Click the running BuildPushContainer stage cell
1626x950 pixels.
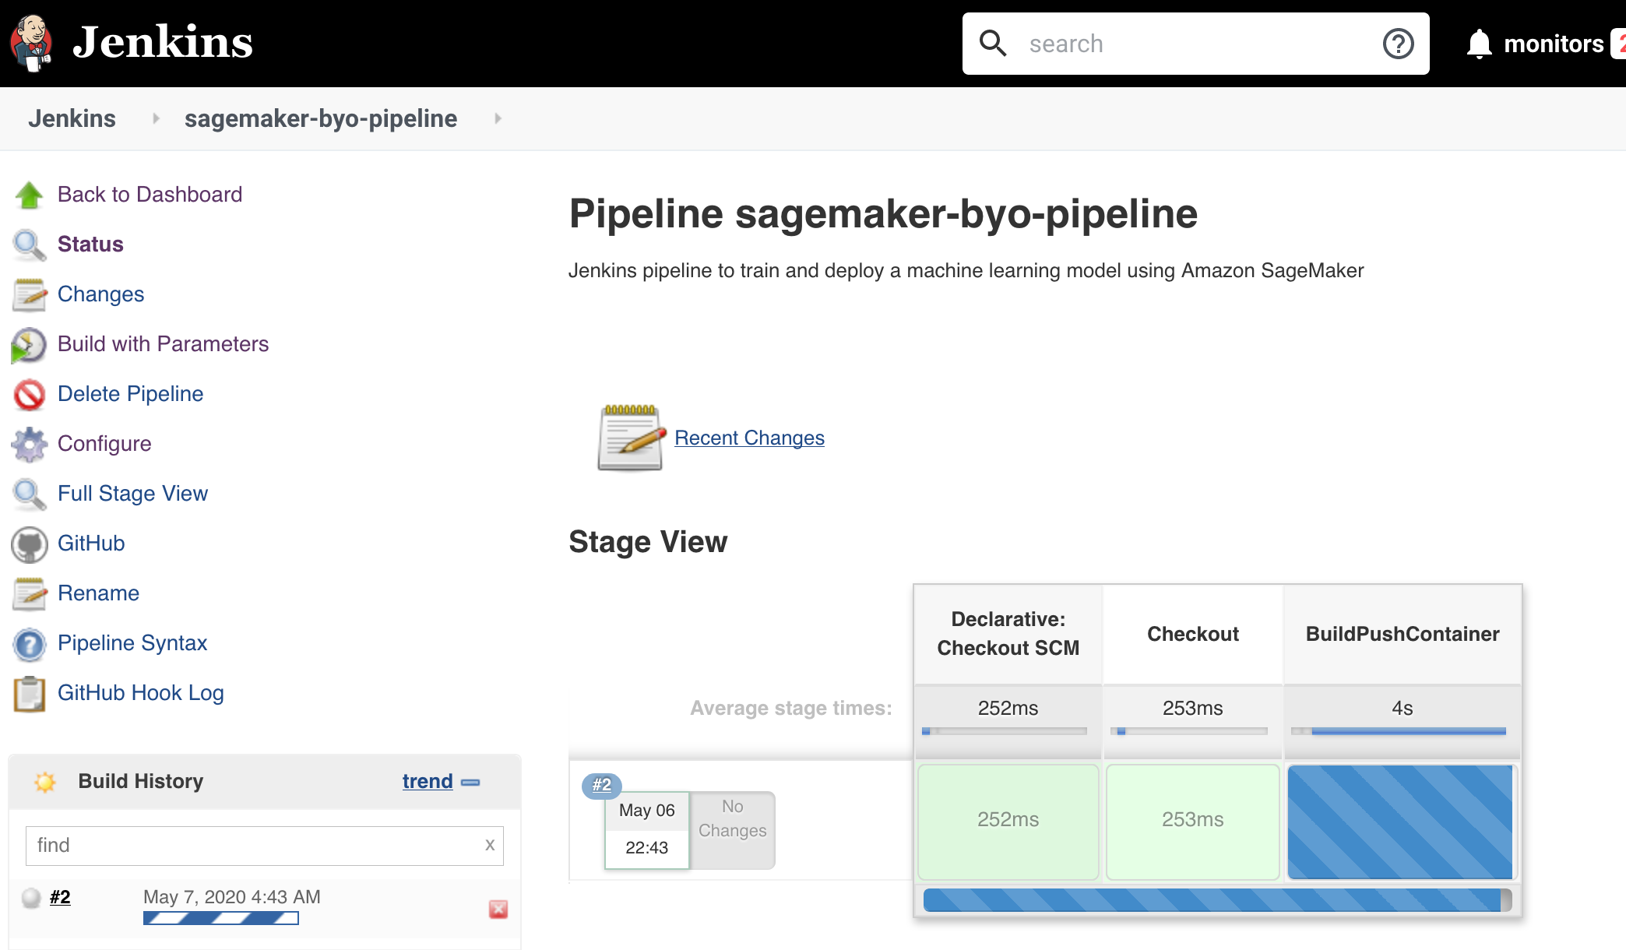[x=1400, y=822]
